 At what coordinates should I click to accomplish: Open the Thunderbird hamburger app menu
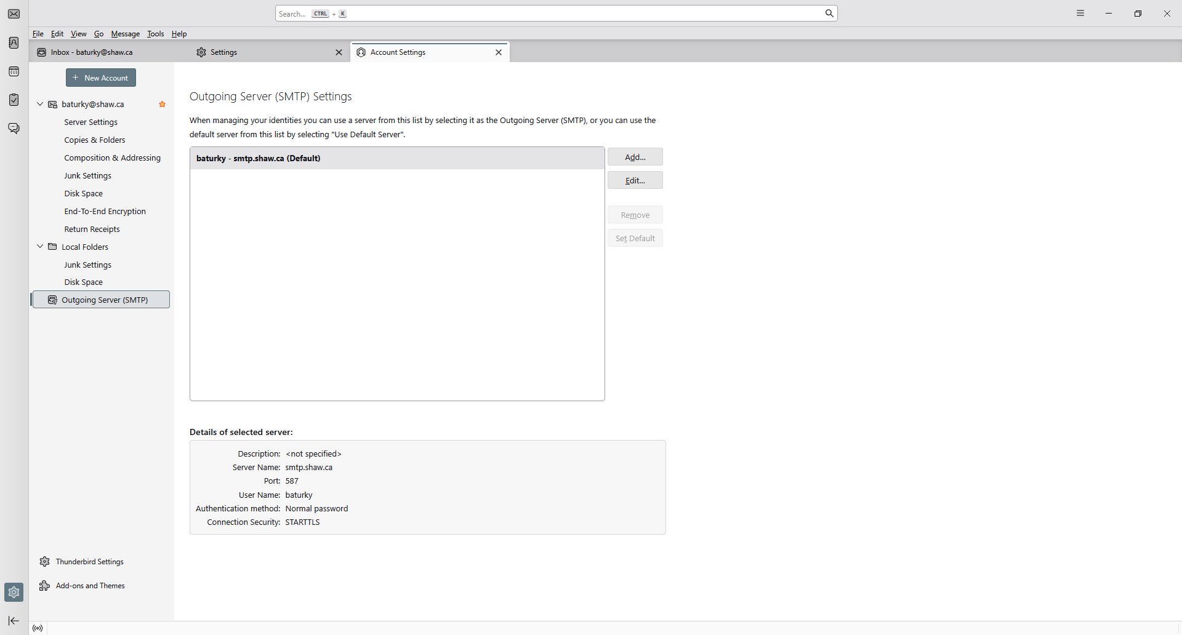[1080, 14]
